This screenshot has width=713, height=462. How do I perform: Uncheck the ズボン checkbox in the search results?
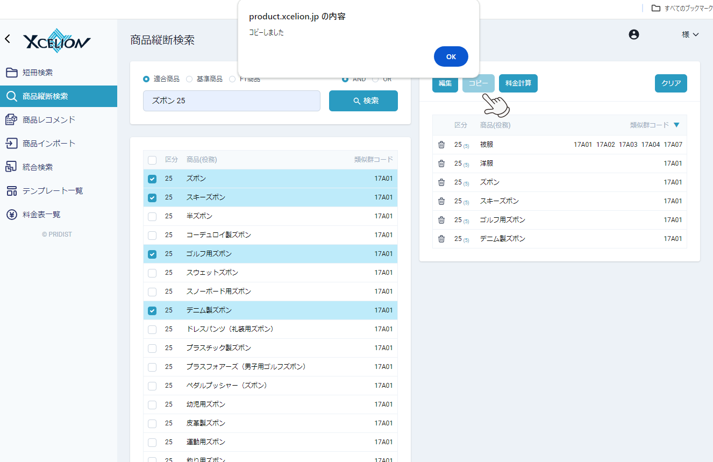point(152,179)
